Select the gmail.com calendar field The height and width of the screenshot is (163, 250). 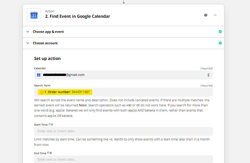(x=124, y=75)
